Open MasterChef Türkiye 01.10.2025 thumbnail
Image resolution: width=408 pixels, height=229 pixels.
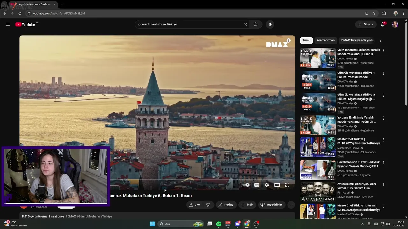318,147
